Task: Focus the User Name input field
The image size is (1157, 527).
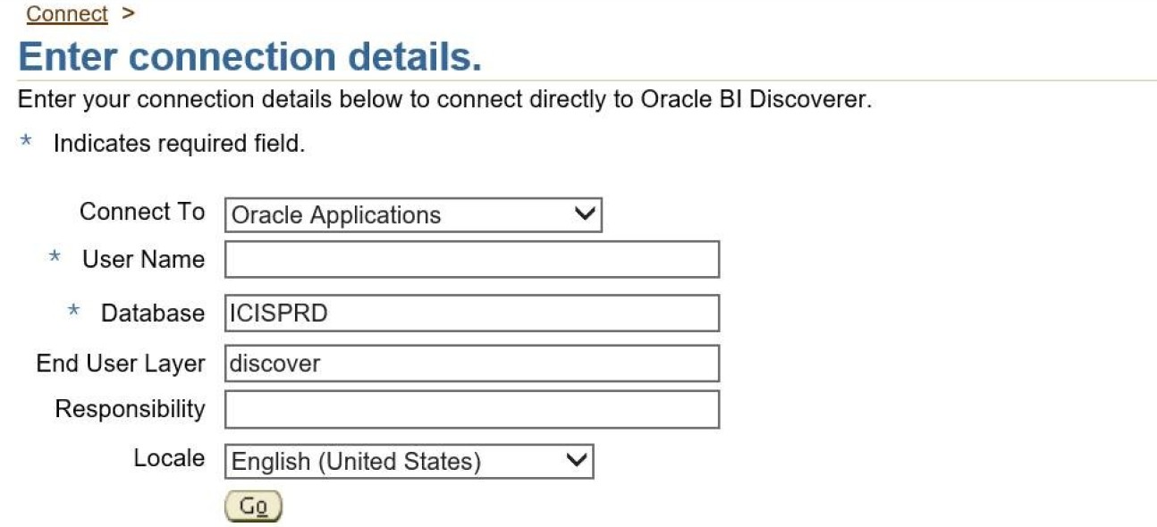Action: pyautogui.click(x=471, y=260)
